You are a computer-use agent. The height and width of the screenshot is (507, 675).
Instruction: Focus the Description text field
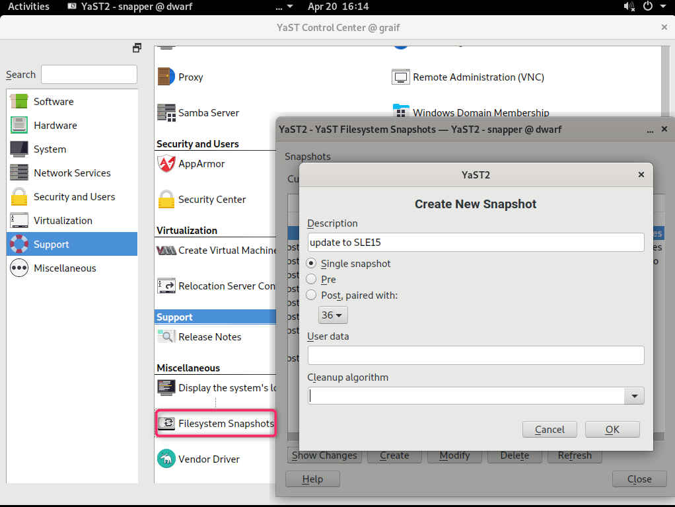point(476,242)
